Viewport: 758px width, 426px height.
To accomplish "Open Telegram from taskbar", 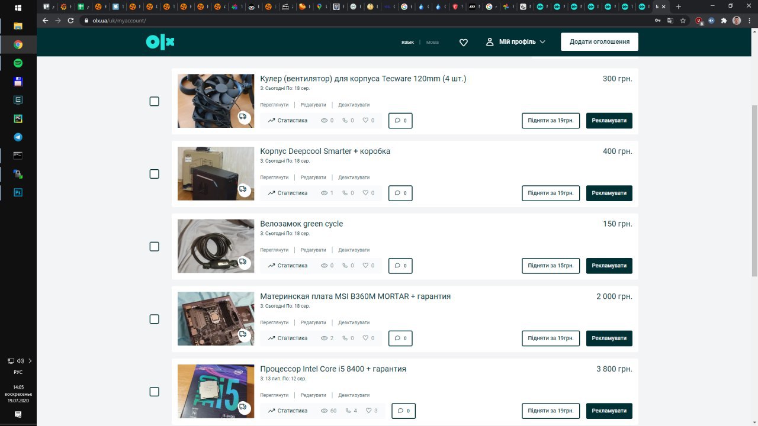I will tap(18, 137).
